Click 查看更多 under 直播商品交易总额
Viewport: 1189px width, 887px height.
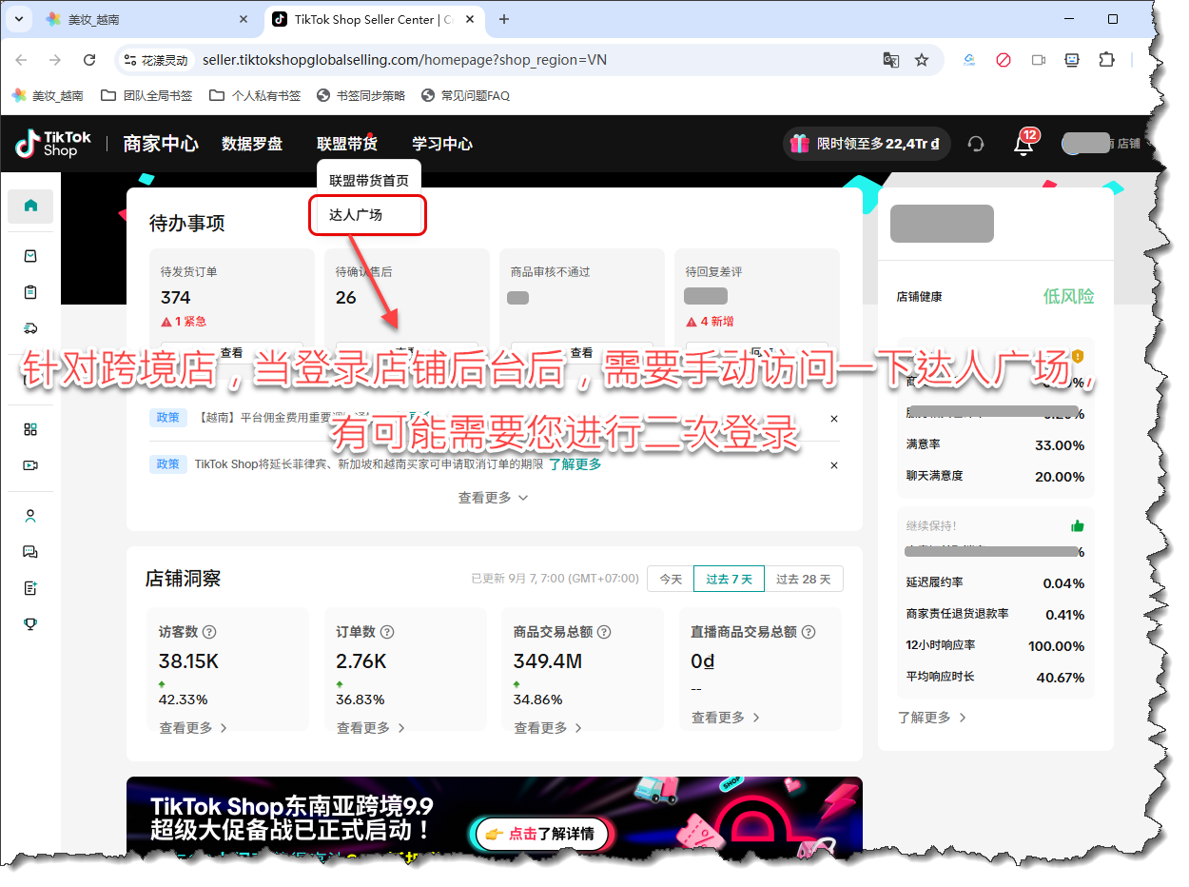tap(726, 718)
